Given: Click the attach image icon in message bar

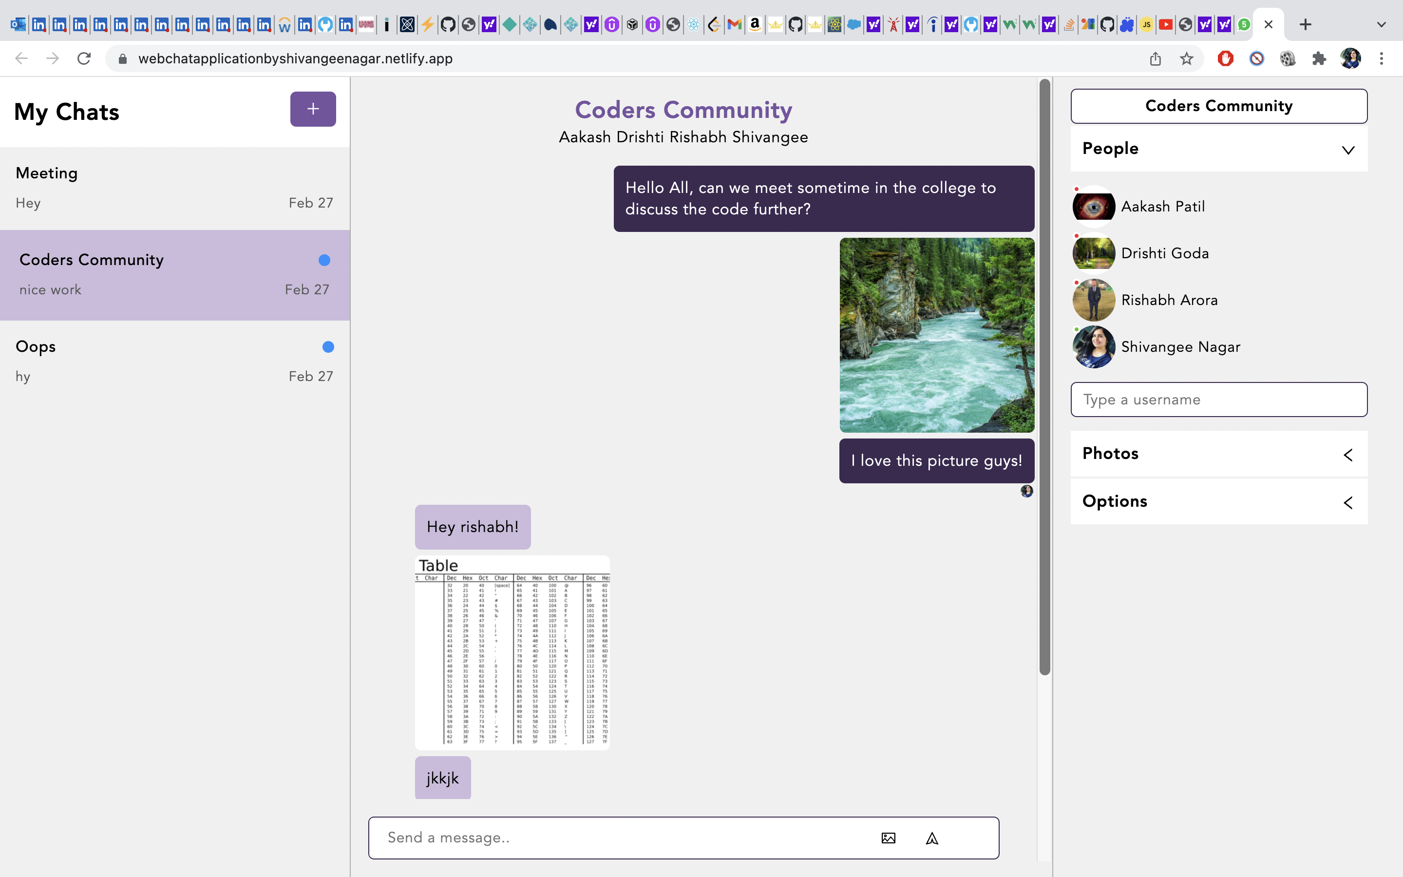Looking at the screenshot, I should tap(888, 838).
